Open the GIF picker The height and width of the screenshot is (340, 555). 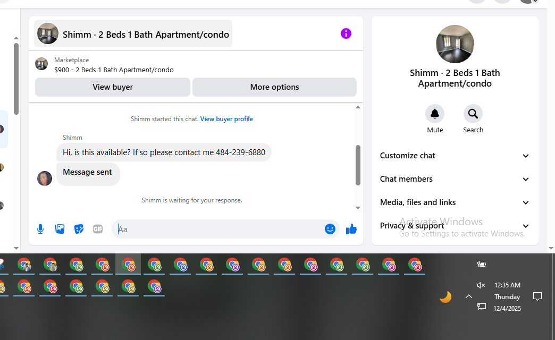click(x=98, y=229)
